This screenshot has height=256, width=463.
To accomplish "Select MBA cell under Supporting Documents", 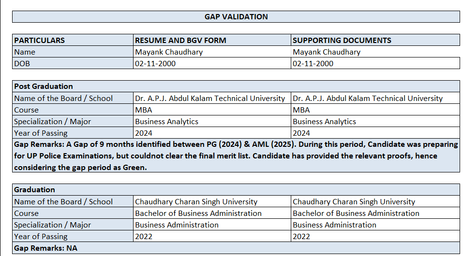I will tap(301, 110).
